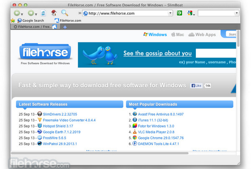Click the green Back arrow button
The image size is (251, 169).
(17, 13)
